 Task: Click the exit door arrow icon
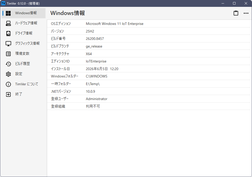point(8,94)
